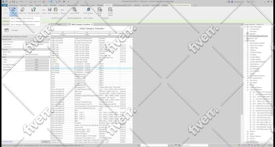Collapse the Views node in Project Browser
This screenshot has width=275, height=147.
point(245,27)
